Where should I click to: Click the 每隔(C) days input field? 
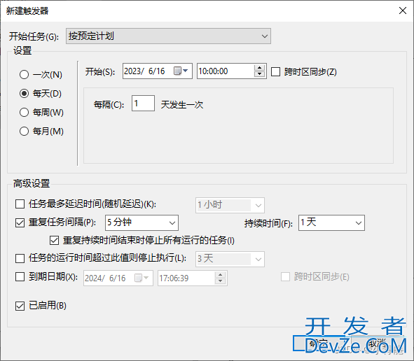click(143, 103)
